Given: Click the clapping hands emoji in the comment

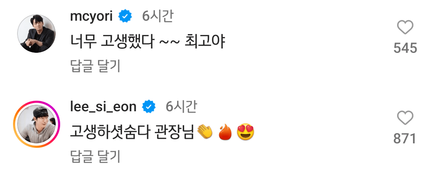Looking at the screenshot, I should pos(205,132).
